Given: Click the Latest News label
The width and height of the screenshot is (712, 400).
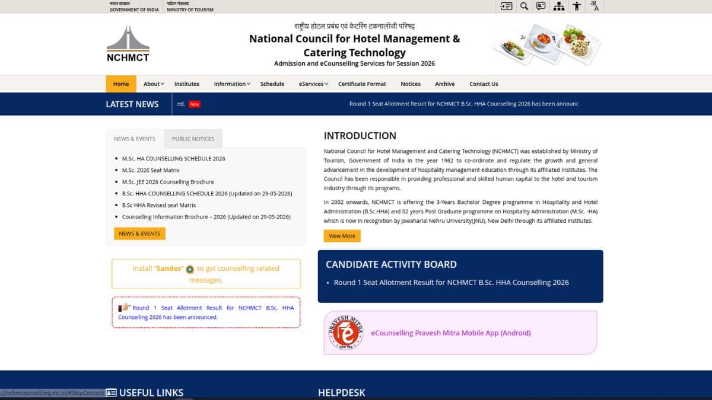Looking at the screenshot, I should 132,104.
